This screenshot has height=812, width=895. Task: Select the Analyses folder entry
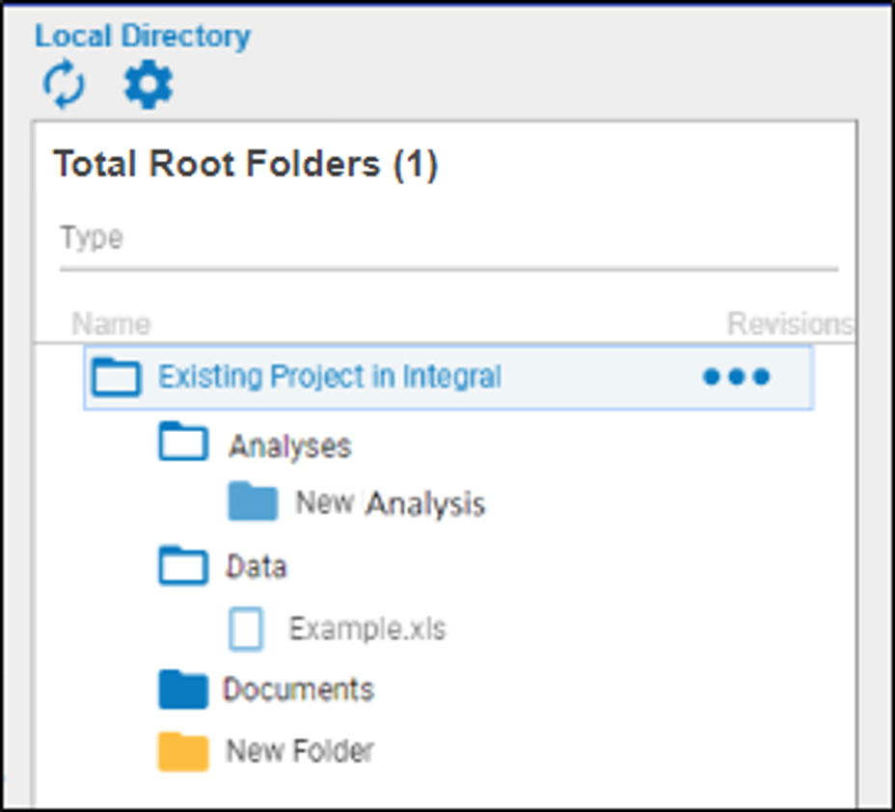tap(289, 445)
